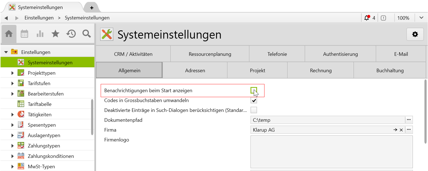Enable Benachrichtigungen beim Start anzeigen checkbox
This screenshot has height=171, width=428.
click(x=254, y=91)
